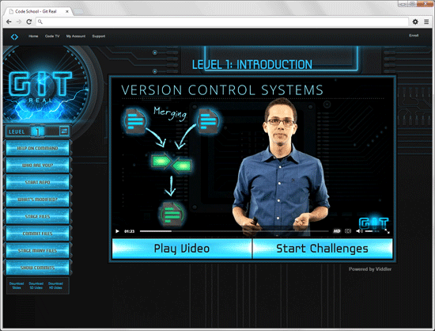
Task: Click the Code School diamond logo
Action: pos(14,36)
